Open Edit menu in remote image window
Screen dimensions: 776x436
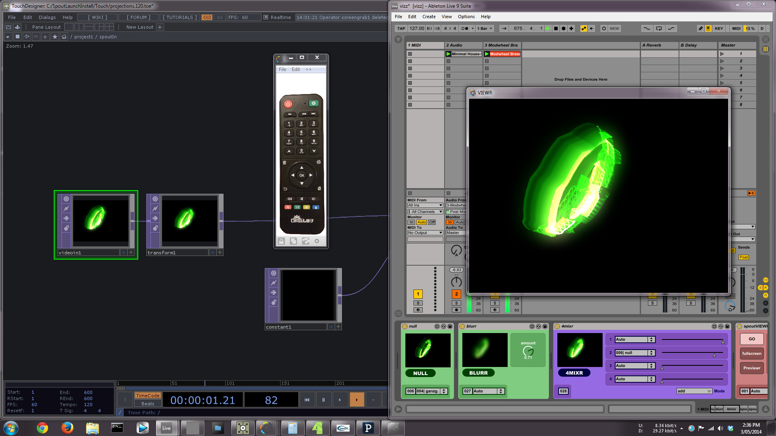tap(296, 69)
